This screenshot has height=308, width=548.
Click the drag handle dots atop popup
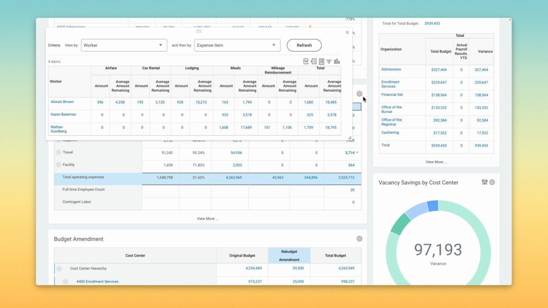pos(199,31)
